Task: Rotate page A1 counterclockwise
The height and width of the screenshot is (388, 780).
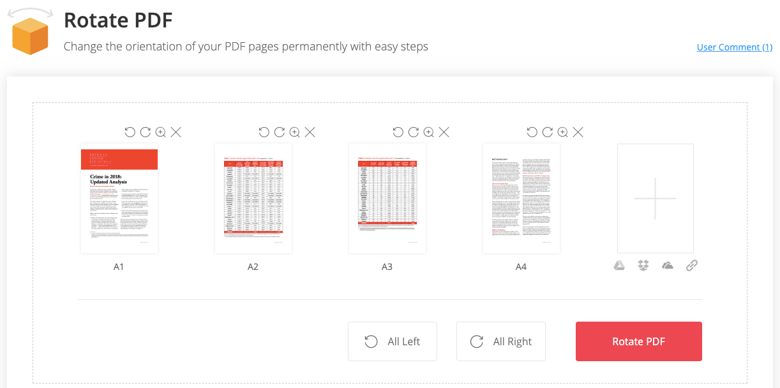Action: pyautogui.click(x=130, y=132)
